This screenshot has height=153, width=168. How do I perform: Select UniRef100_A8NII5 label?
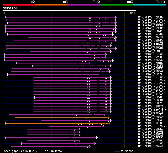pyautogui.click(x=151, y=51)
